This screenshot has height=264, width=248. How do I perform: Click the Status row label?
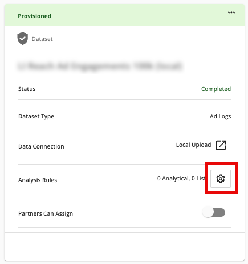point(27,89)
